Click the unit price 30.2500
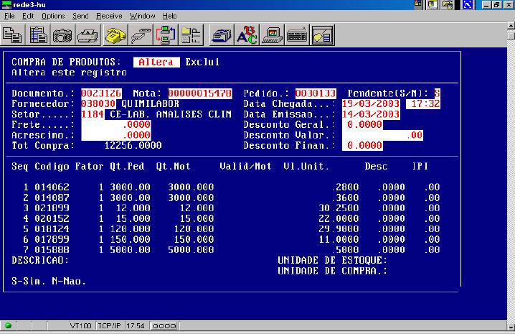The image size is (515, 334). (x=339, y=208)
